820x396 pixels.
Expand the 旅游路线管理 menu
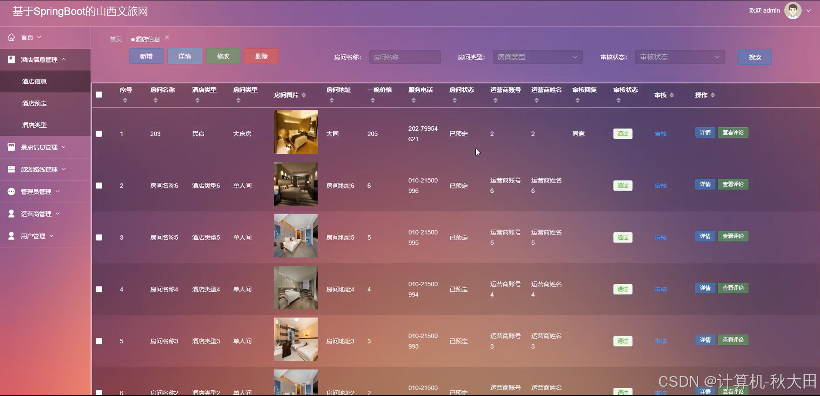pos(64,169)
